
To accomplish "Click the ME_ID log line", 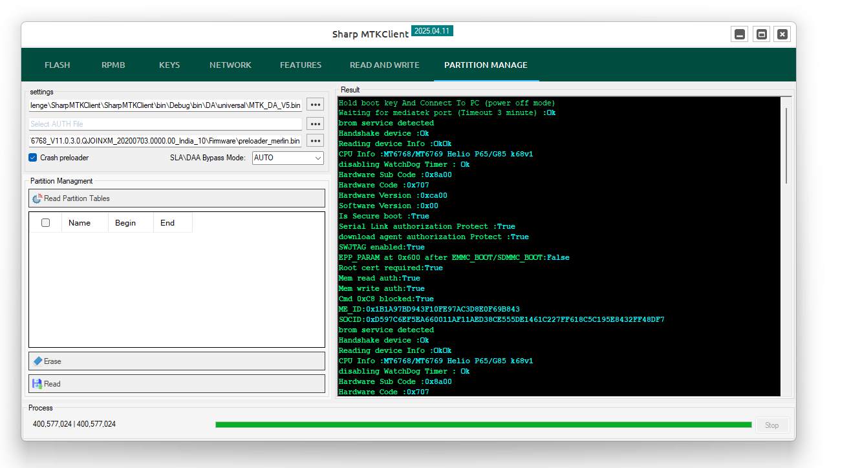I will click(429, 309).
